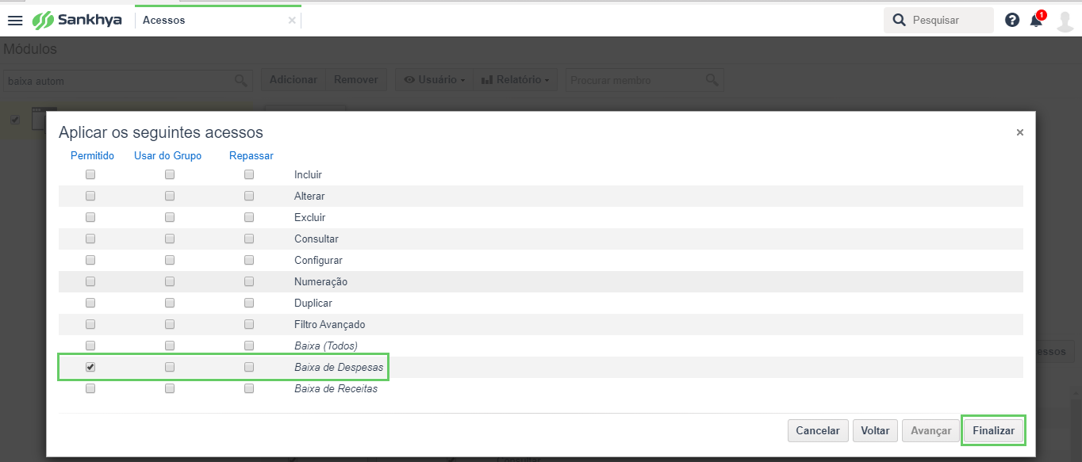Viewport: 1082px width, 462px height.
Task: Click the Usar do Grupo column header
Action: pyautogui.click(x=168, y=155)
